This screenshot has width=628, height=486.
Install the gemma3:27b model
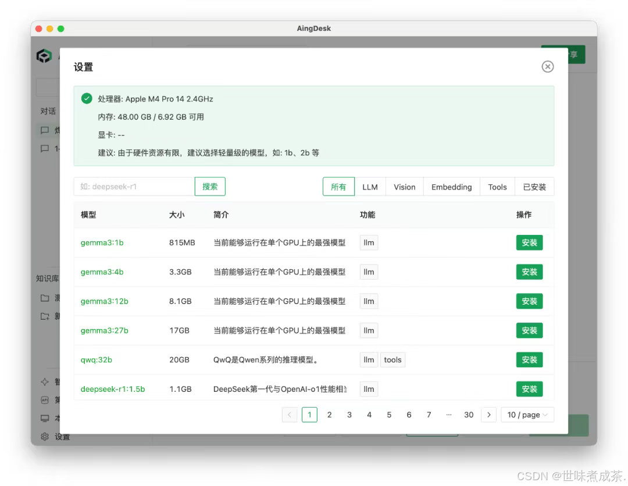[530, 330]
